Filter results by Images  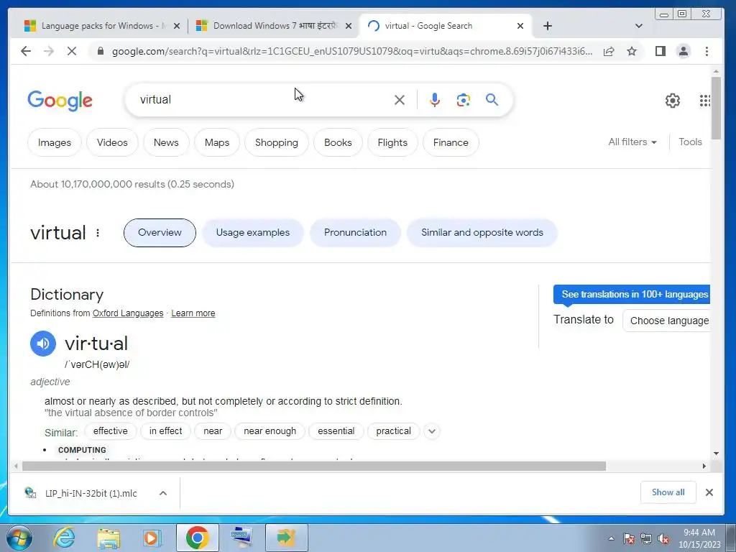click(x=55, y=142)
